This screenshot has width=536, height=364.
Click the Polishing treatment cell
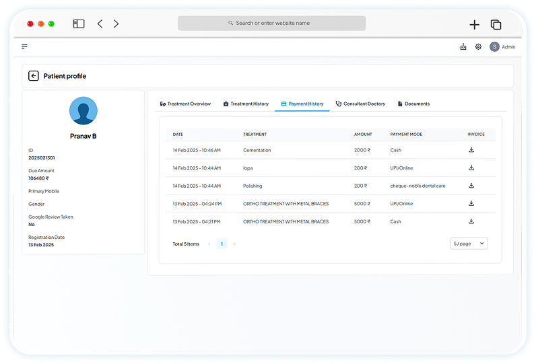[253, 186]
